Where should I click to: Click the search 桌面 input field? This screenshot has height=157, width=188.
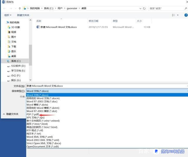pos(166,9)
